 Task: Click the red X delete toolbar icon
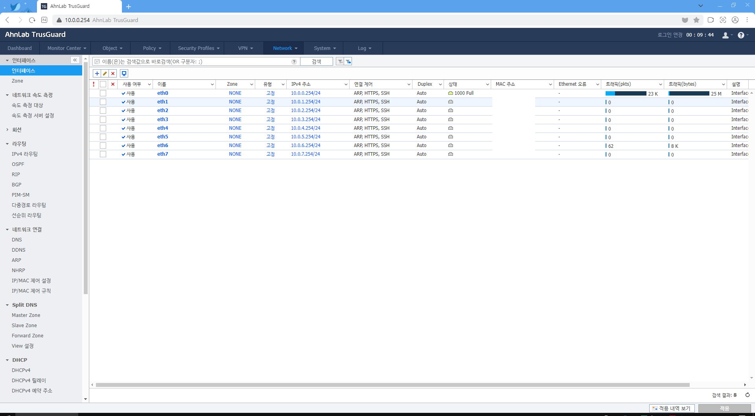(113, 74)
